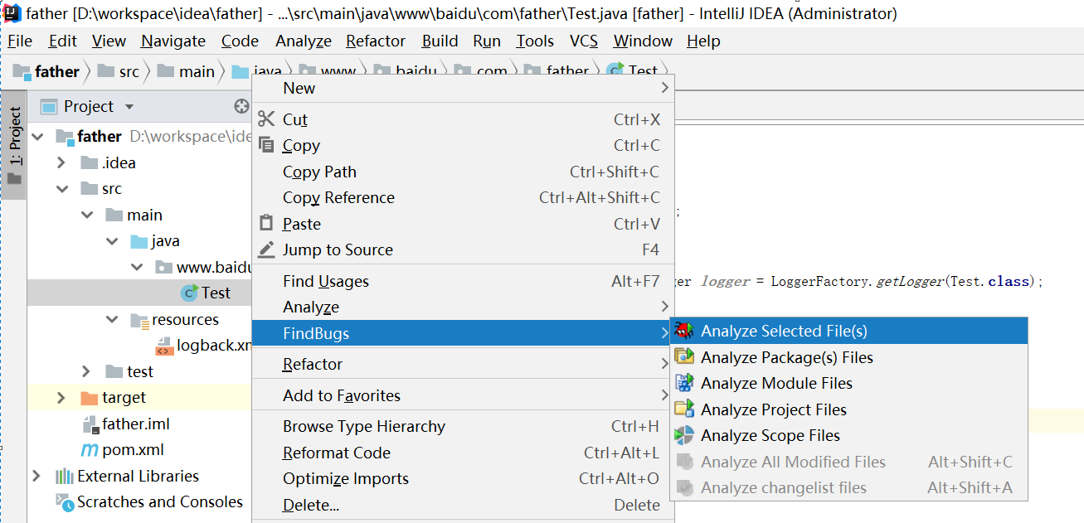
Task: Click the Analyze Selected File(s) bug icon
Action: 684,331
